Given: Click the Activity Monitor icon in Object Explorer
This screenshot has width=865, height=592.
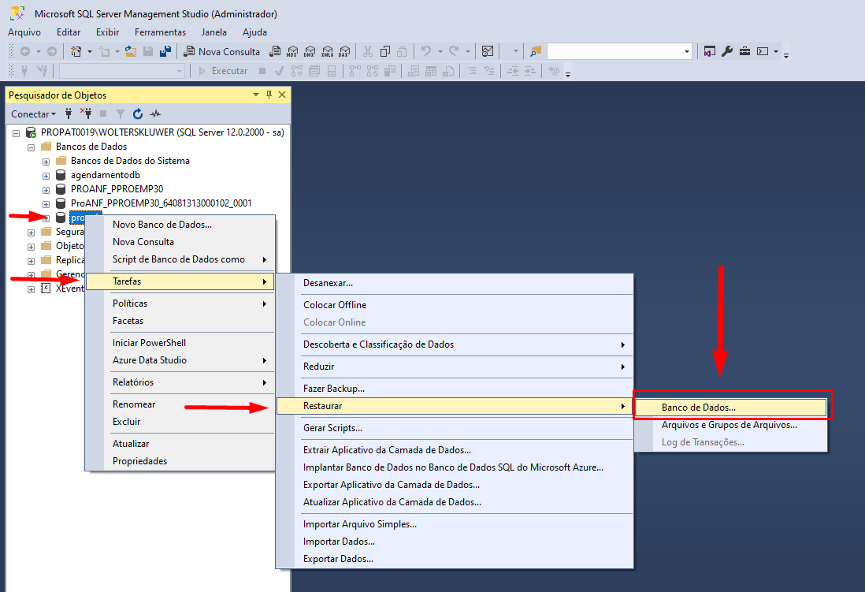Looking at the screenshot, I should 155,114.
